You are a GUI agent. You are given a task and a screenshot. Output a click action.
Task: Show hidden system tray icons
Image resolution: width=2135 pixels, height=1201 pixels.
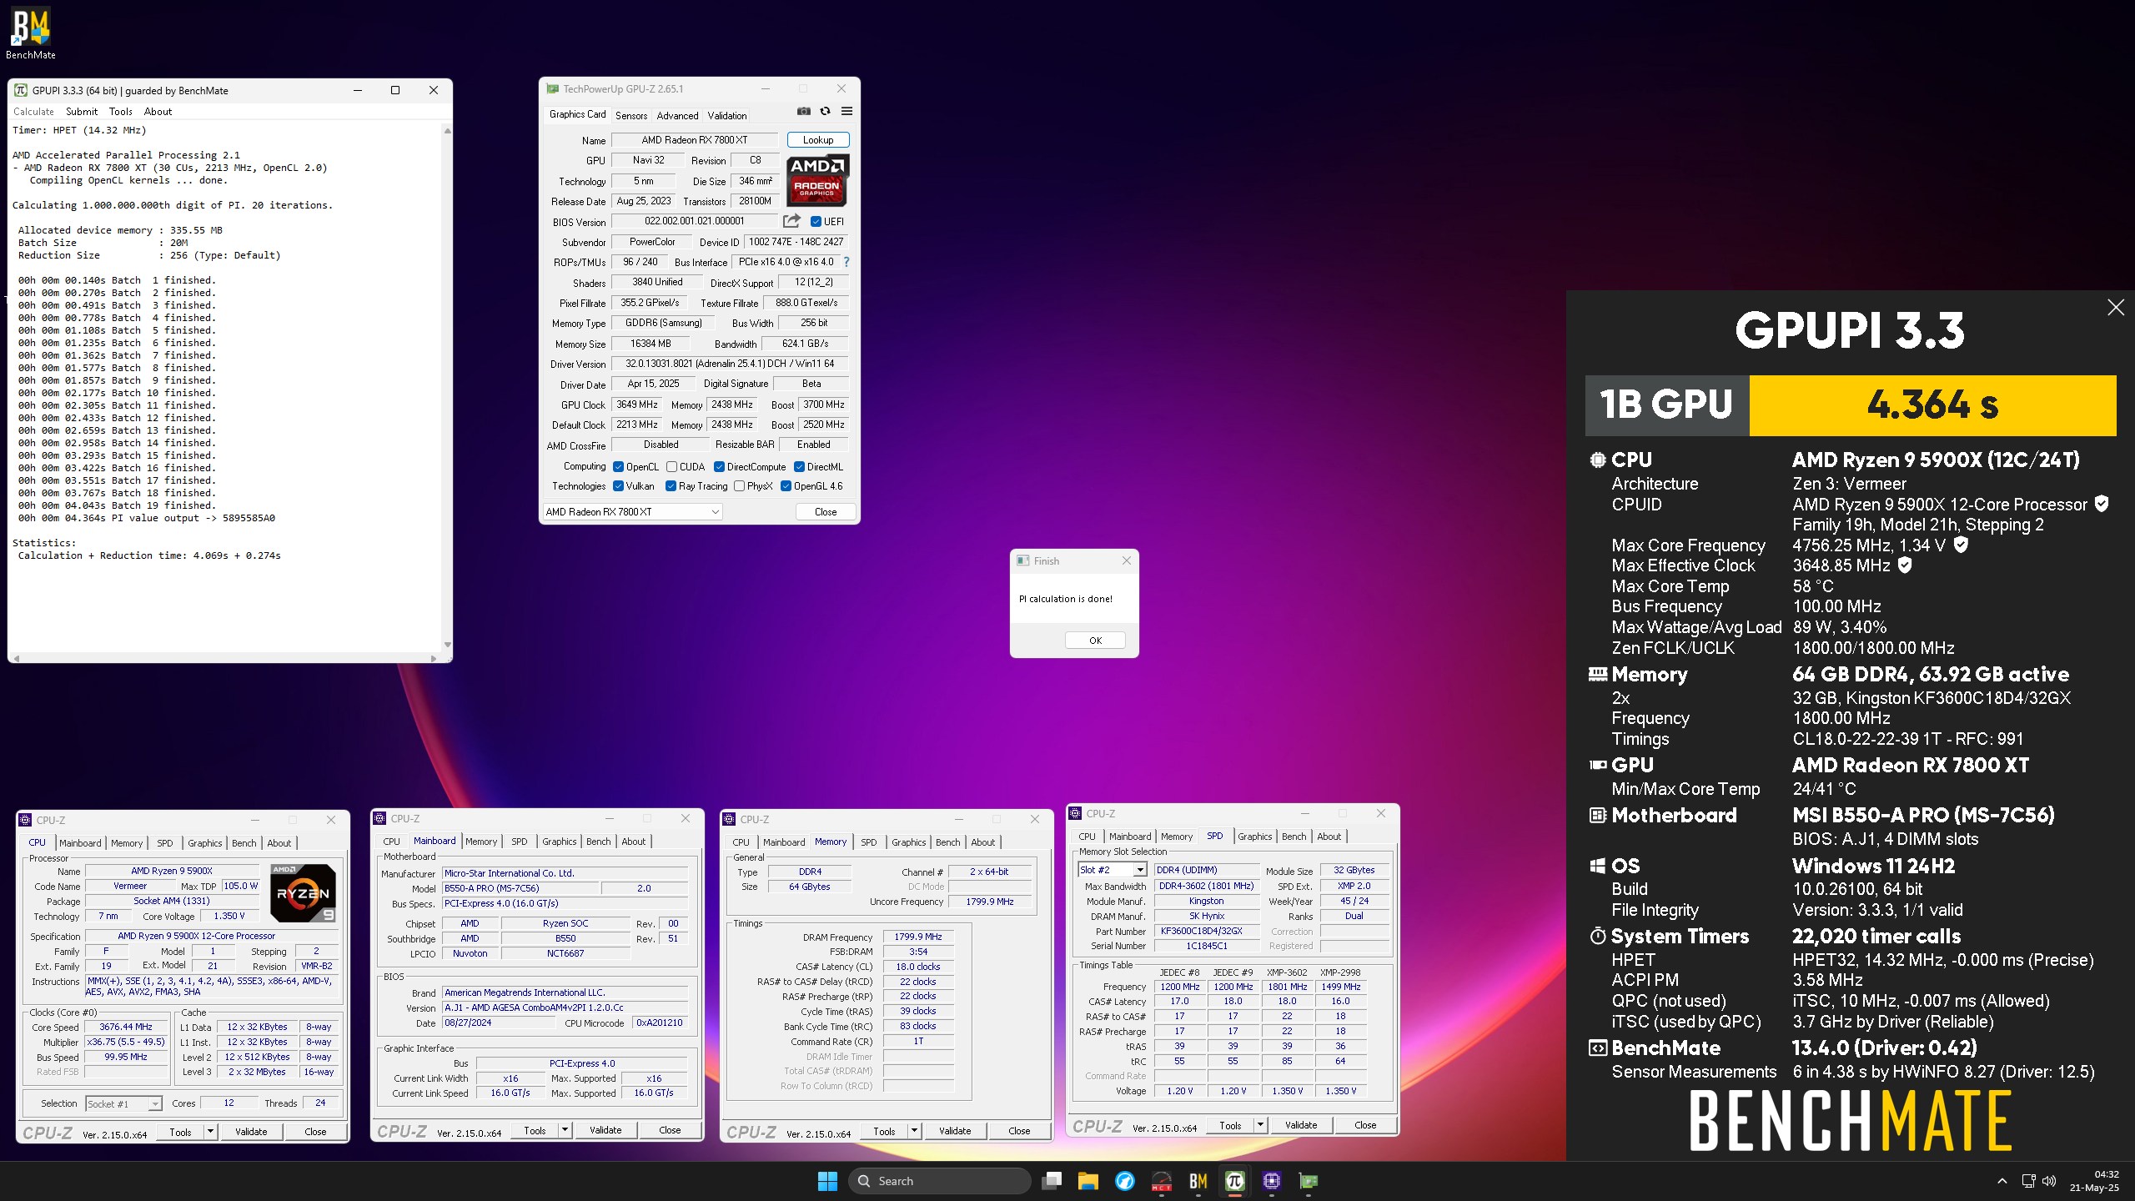point(2002,1181)
